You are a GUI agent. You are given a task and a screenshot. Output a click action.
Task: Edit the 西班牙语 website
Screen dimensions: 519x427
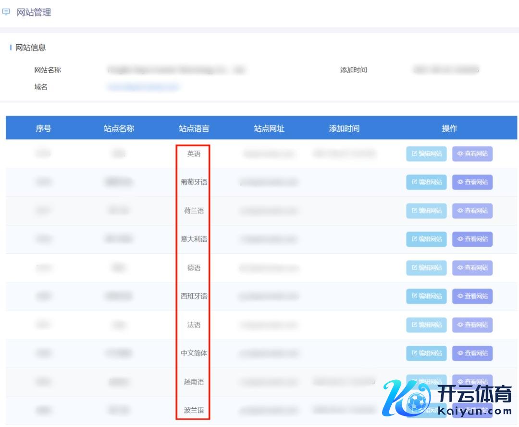coord(426,296)
